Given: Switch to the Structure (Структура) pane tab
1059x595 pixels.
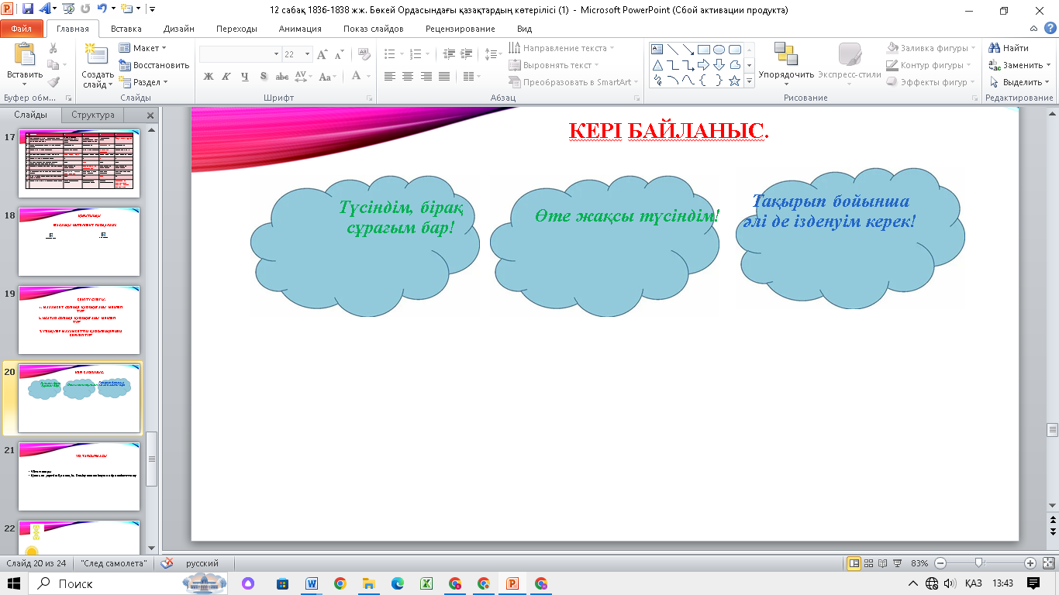Looking at the screenshot, I should point(93,115).
